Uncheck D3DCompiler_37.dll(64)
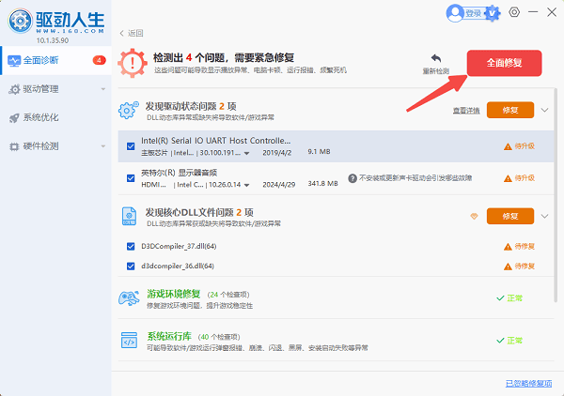The height and width of the screenshot is (396, 564). click(131, 246)
